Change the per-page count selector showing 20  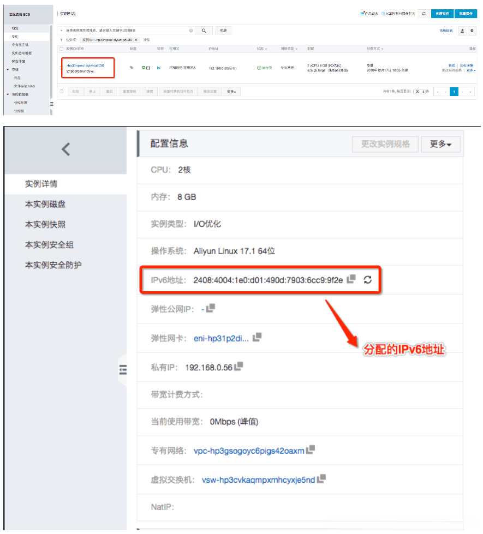419,92
